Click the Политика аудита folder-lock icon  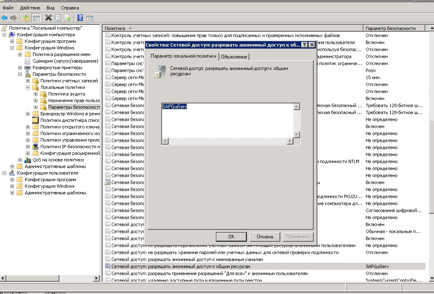43,94
